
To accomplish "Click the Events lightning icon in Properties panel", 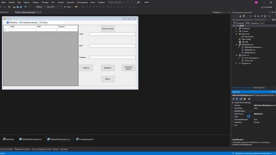I will click(x=245, y=99).
